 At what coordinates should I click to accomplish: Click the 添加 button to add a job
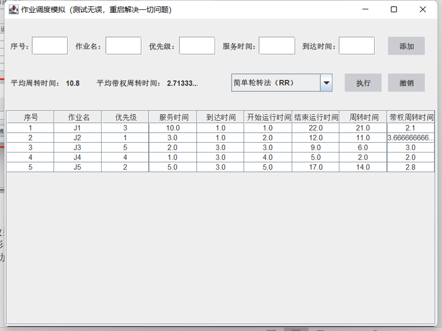406,46
